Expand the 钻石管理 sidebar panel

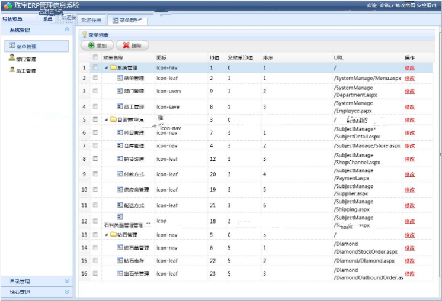(x=67, y=292)
